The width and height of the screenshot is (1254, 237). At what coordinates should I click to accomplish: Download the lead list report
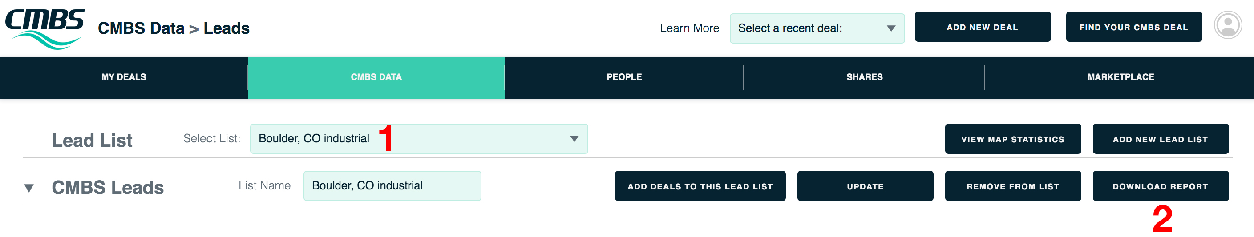(1161, 186)
